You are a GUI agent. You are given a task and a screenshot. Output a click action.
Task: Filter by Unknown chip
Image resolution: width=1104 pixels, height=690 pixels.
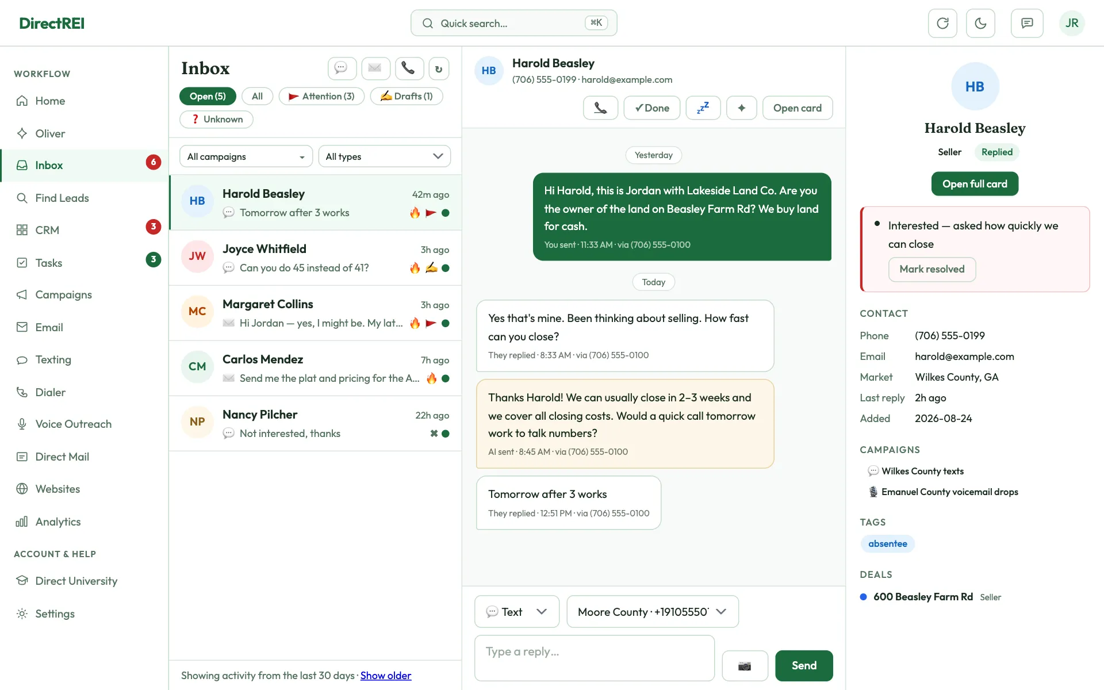point(216,119)
